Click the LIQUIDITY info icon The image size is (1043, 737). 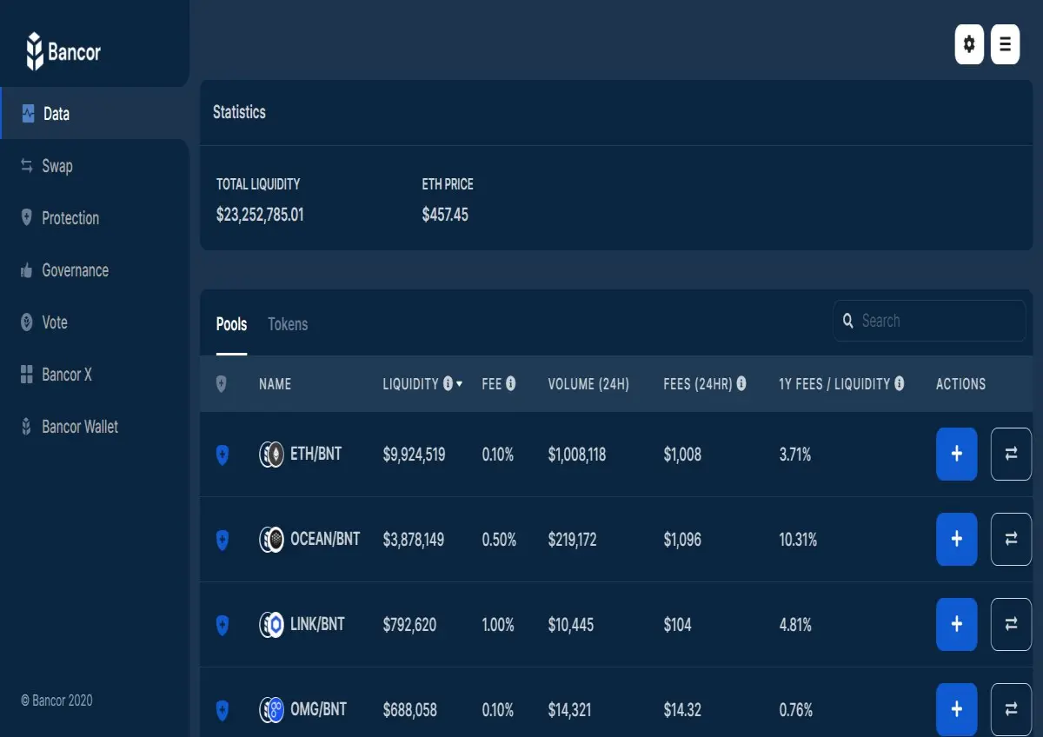point(448,383)
